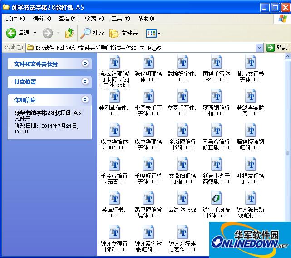Select 钟齐陈伟勋硬笔行 font file icon
The image size is (291, 258).
(251, 198)
